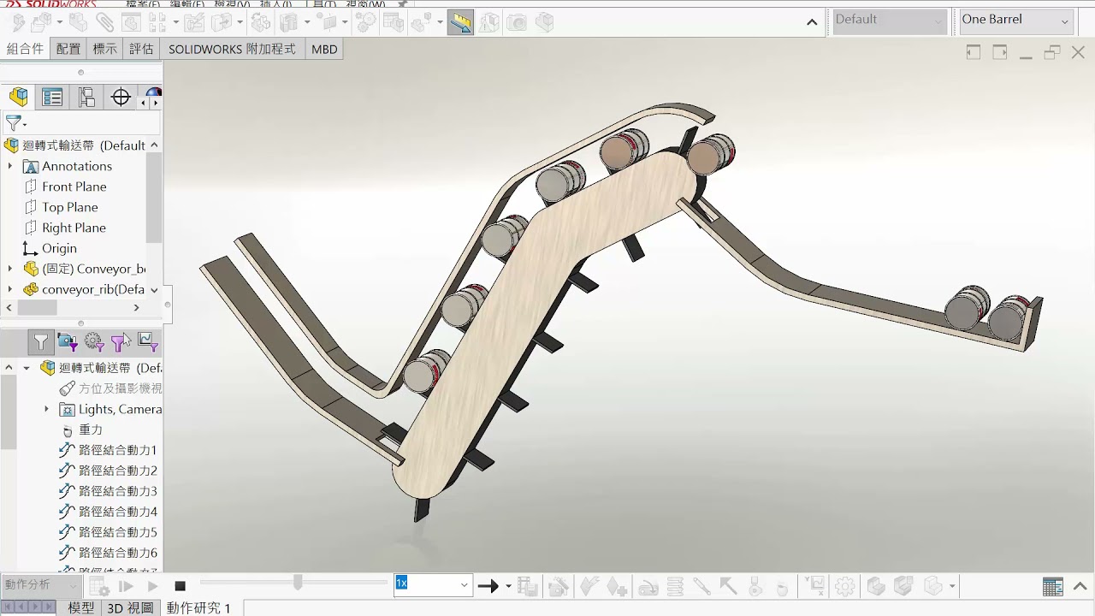Open the playback mode dropdown arrow

pos(508,586)
